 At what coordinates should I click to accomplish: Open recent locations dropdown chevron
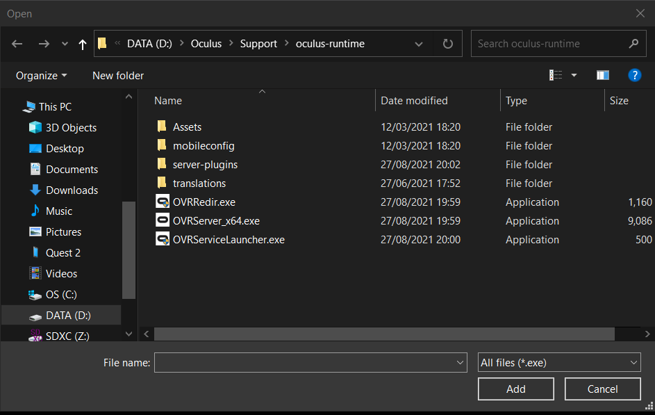pyautogui.click(x=65, y=44)
